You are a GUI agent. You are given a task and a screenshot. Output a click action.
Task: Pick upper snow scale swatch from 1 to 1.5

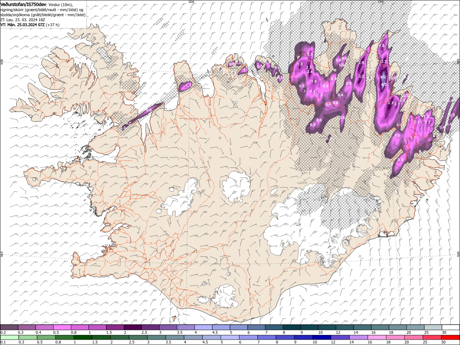(97, 327)
